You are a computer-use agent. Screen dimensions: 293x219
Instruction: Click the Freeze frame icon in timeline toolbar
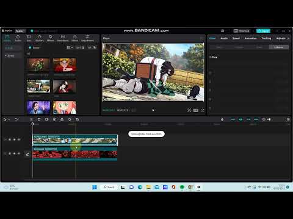tap(46, 119)
